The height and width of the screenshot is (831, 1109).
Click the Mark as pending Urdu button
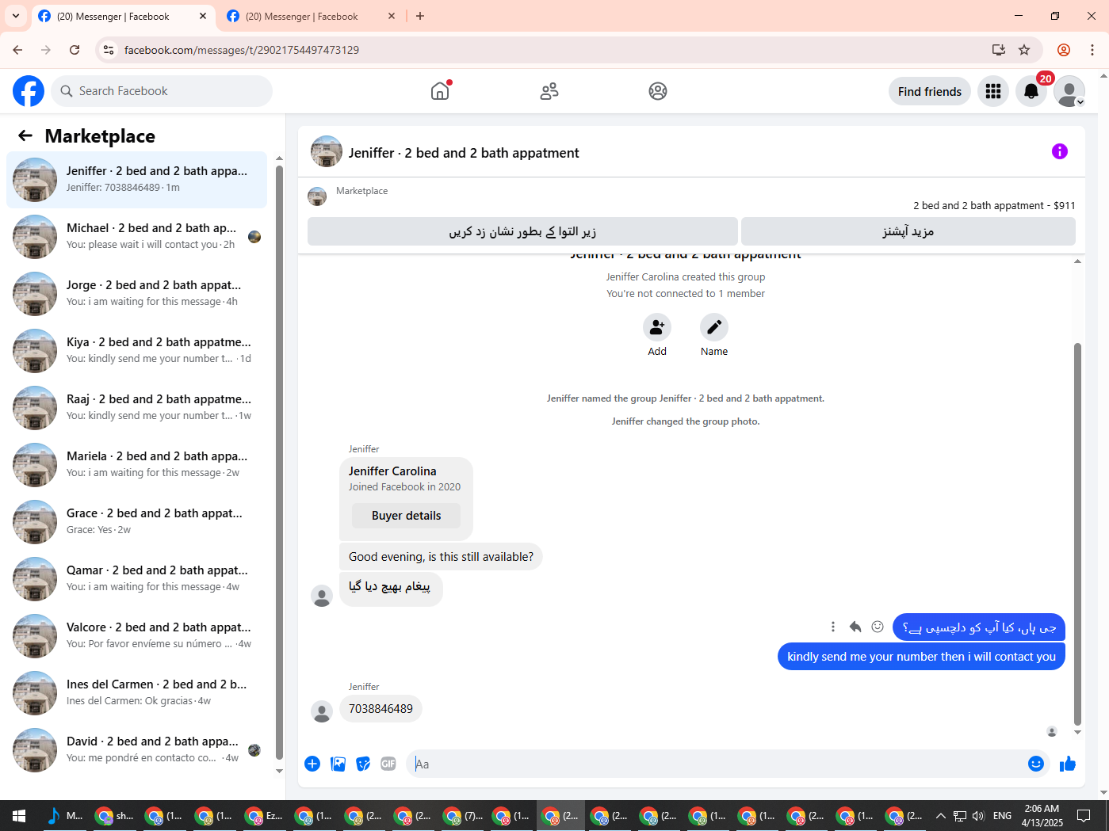click(x=522, y=231)
